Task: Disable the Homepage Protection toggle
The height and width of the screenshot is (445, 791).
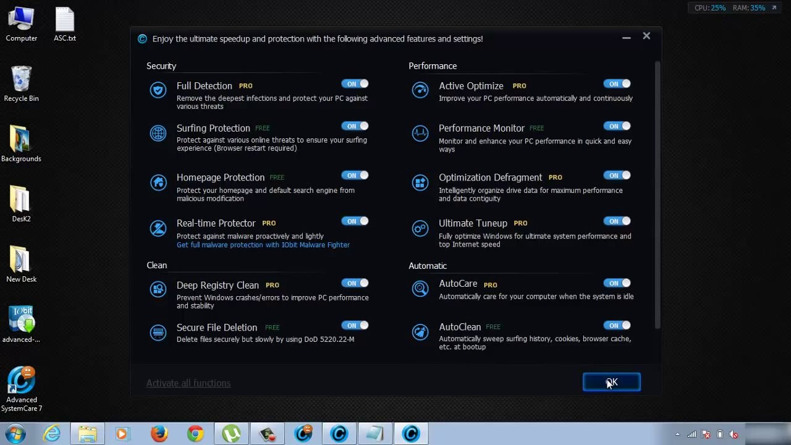Action: (355, 176)
